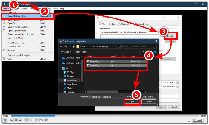This screenshot has width=209, height=125.
Task: Click New folder button
Action: click(81, 52)
